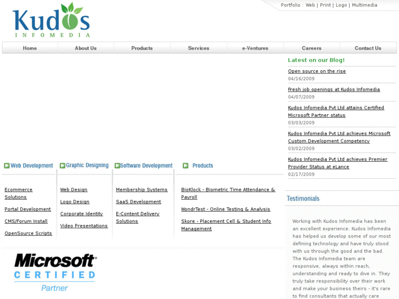Select the Products section heading text
This screenshot has width=399, height=299.
(x=203, y=166)
